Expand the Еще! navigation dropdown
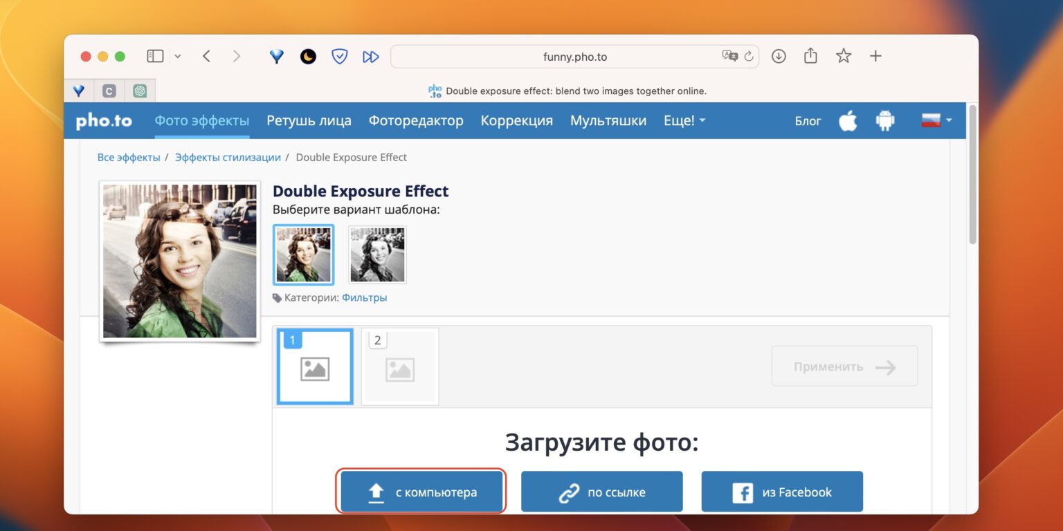The height and width of the screenshot is (531, 1063). 684,120
